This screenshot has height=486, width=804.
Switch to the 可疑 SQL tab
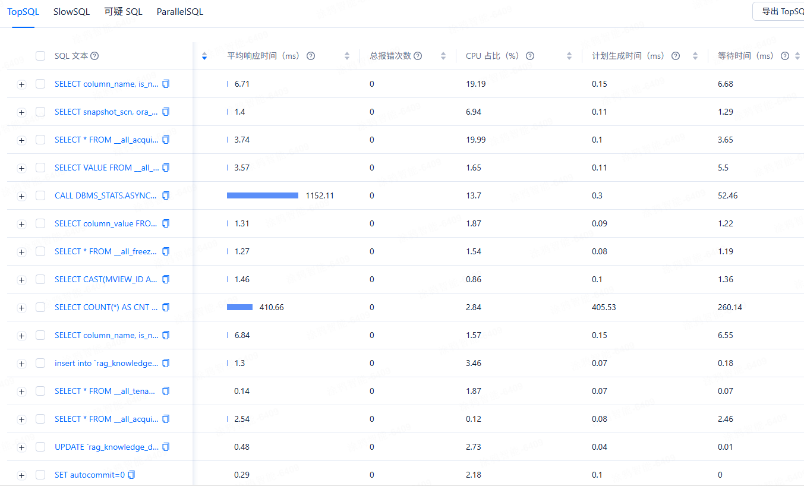click(x=123, y=12)
